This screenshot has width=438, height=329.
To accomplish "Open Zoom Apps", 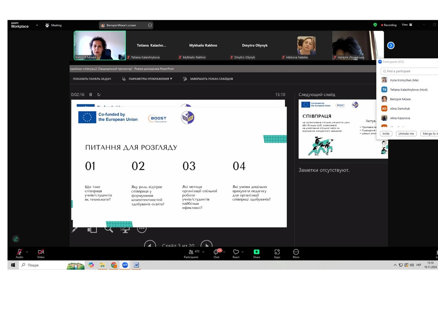I will coord(277,254).
